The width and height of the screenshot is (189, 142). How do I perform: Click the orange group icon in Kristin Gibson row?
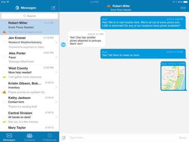pos(4,92)
